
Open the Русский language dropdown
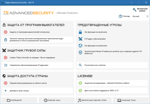pyautogui.click(x=140, y=16)
